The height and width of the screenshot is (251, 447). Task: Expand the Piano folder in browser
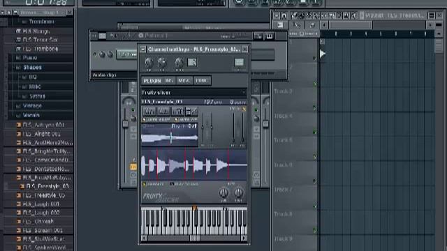click(x=29, y=58)
